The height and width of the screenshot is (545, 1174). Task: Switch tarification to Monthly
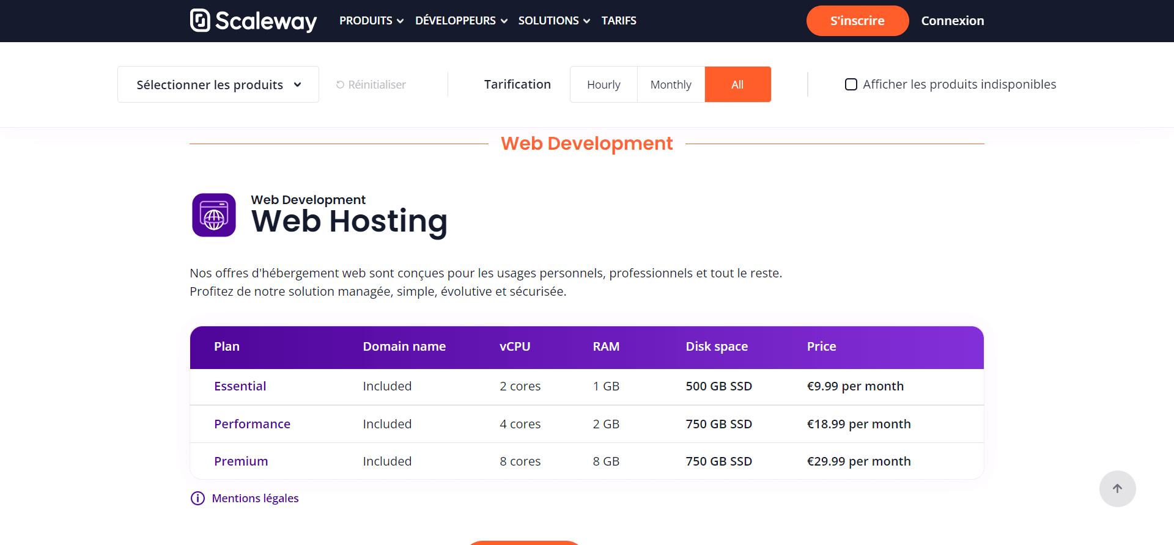pos(671,84)
